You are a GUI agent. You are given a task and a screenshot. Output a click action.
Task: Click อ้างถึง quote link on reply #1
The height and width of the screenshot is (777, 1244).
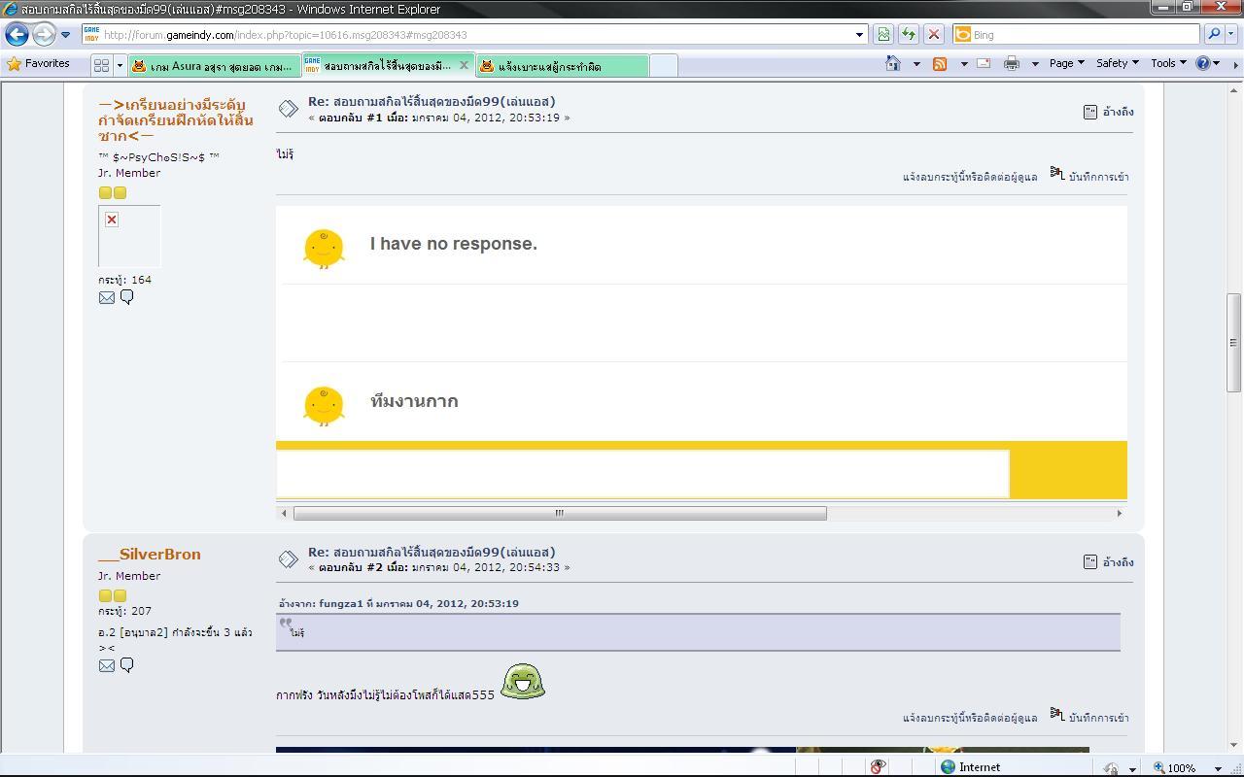point(1118,112)
